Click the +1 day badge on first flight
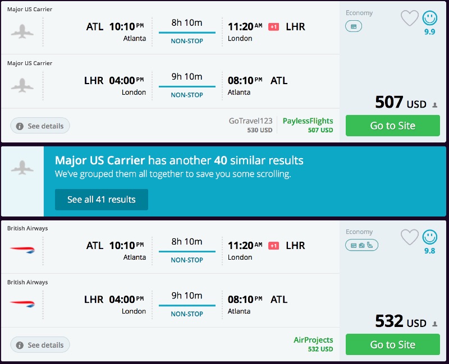The image size is (449, 364). pos(274,26)
